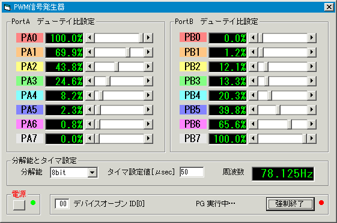Click the PB4 slider thumb
The width and height of the screenshot is (337, 223).
[270, 95]
